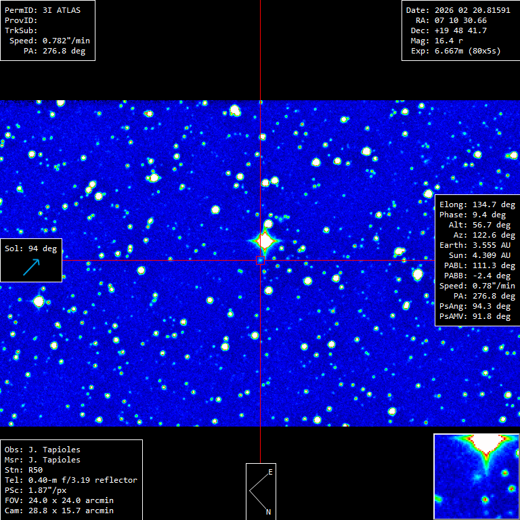The height and width of the screenshot is (520, 520).
Task: Select the comet at the crosshair center
Action: (x=260, y=260)
